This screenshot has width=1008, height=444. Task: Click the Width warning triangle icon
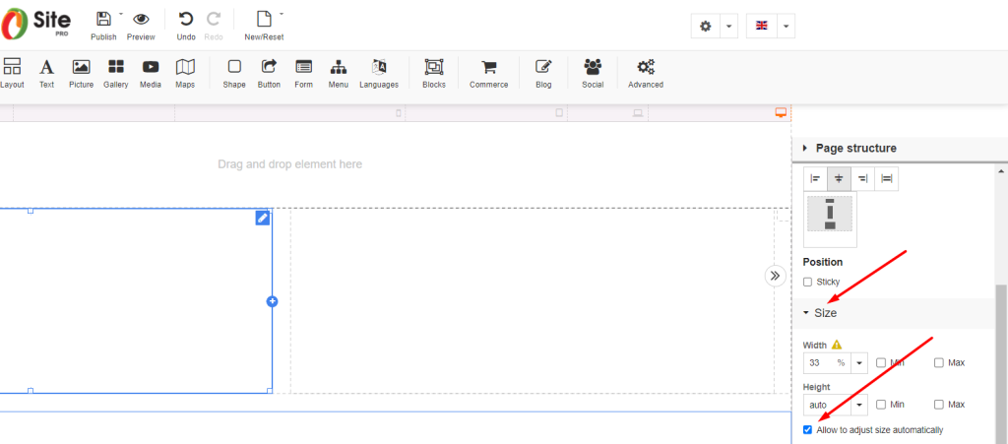[x=837, y=345]
